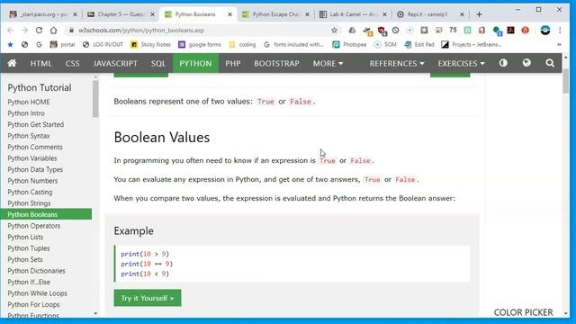Viewport: 576px width, 324px height.
Task: Show hidden bookmarks overflow chevron
Action: [559, 44]
